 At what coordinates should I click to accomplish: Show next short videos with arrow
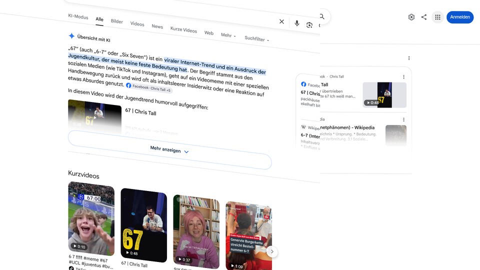point(272,251)
